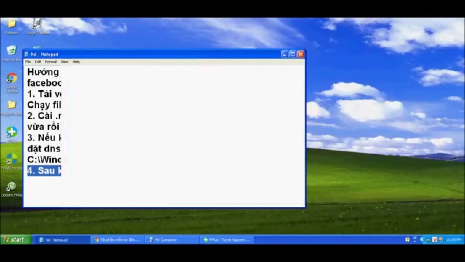465x262 pixels.
Task: Click highlighted line '4. Sau k' in Notepad
Action: (x=44, y=170)
